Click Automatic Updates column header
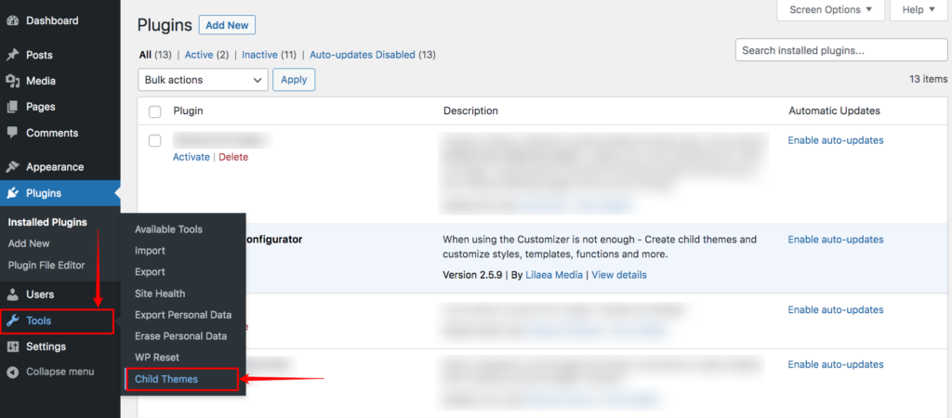952x418 pixels. point(834,111)
